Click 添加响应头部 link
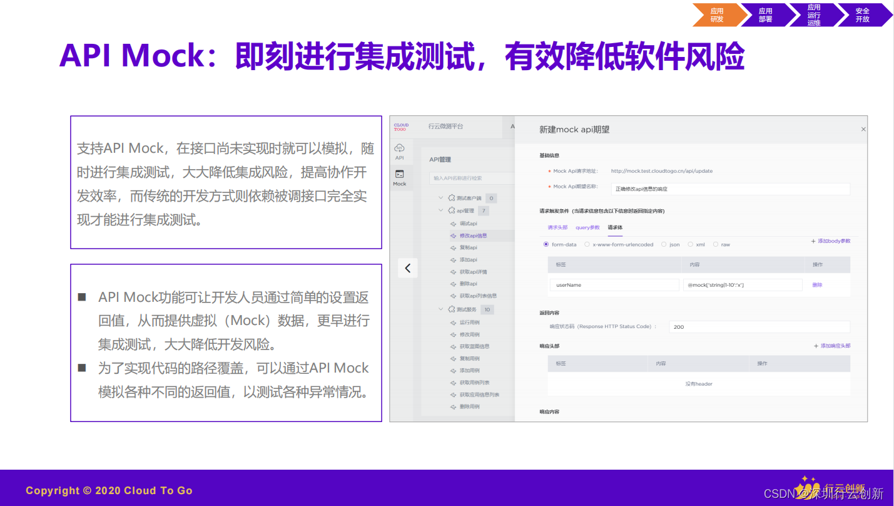This screenshot has width=894, height=506. pyautogui.click(x=831, y=346)
